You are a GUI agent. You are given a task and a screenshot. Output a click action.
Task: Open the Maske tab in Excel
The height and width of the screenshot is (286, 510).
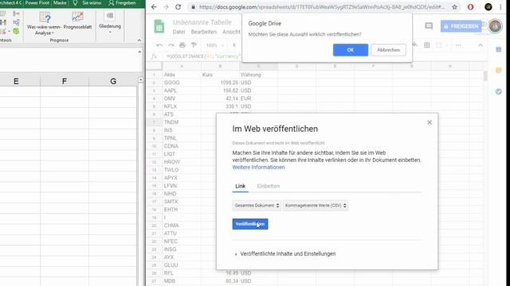coord(60,3)
